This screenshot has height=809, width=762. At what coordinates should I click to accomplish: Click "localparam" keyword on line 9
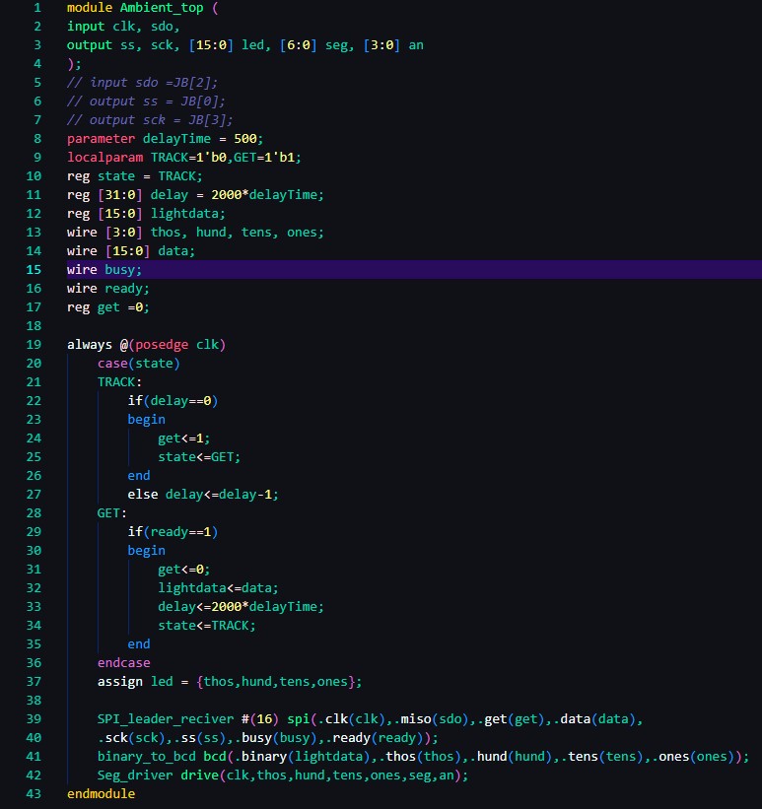[104, 158]
